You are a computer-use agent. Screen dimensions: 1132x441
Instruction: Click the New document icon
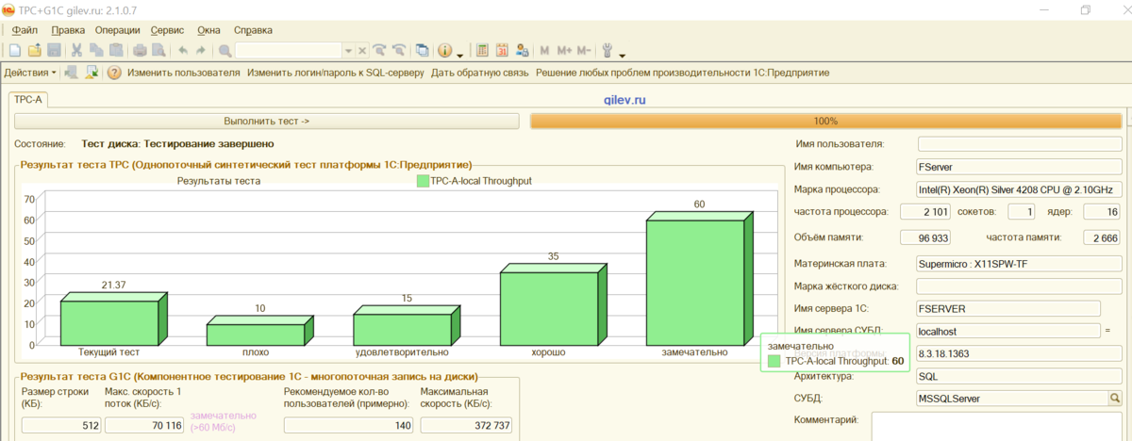14,50
